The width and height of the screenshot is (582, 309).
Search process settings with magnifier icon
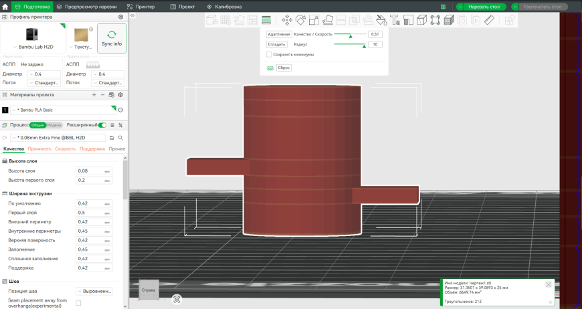coord(120,138)
